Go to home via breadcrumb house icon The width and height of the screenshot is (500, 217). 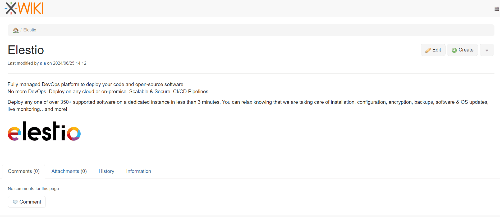[16, 30]
